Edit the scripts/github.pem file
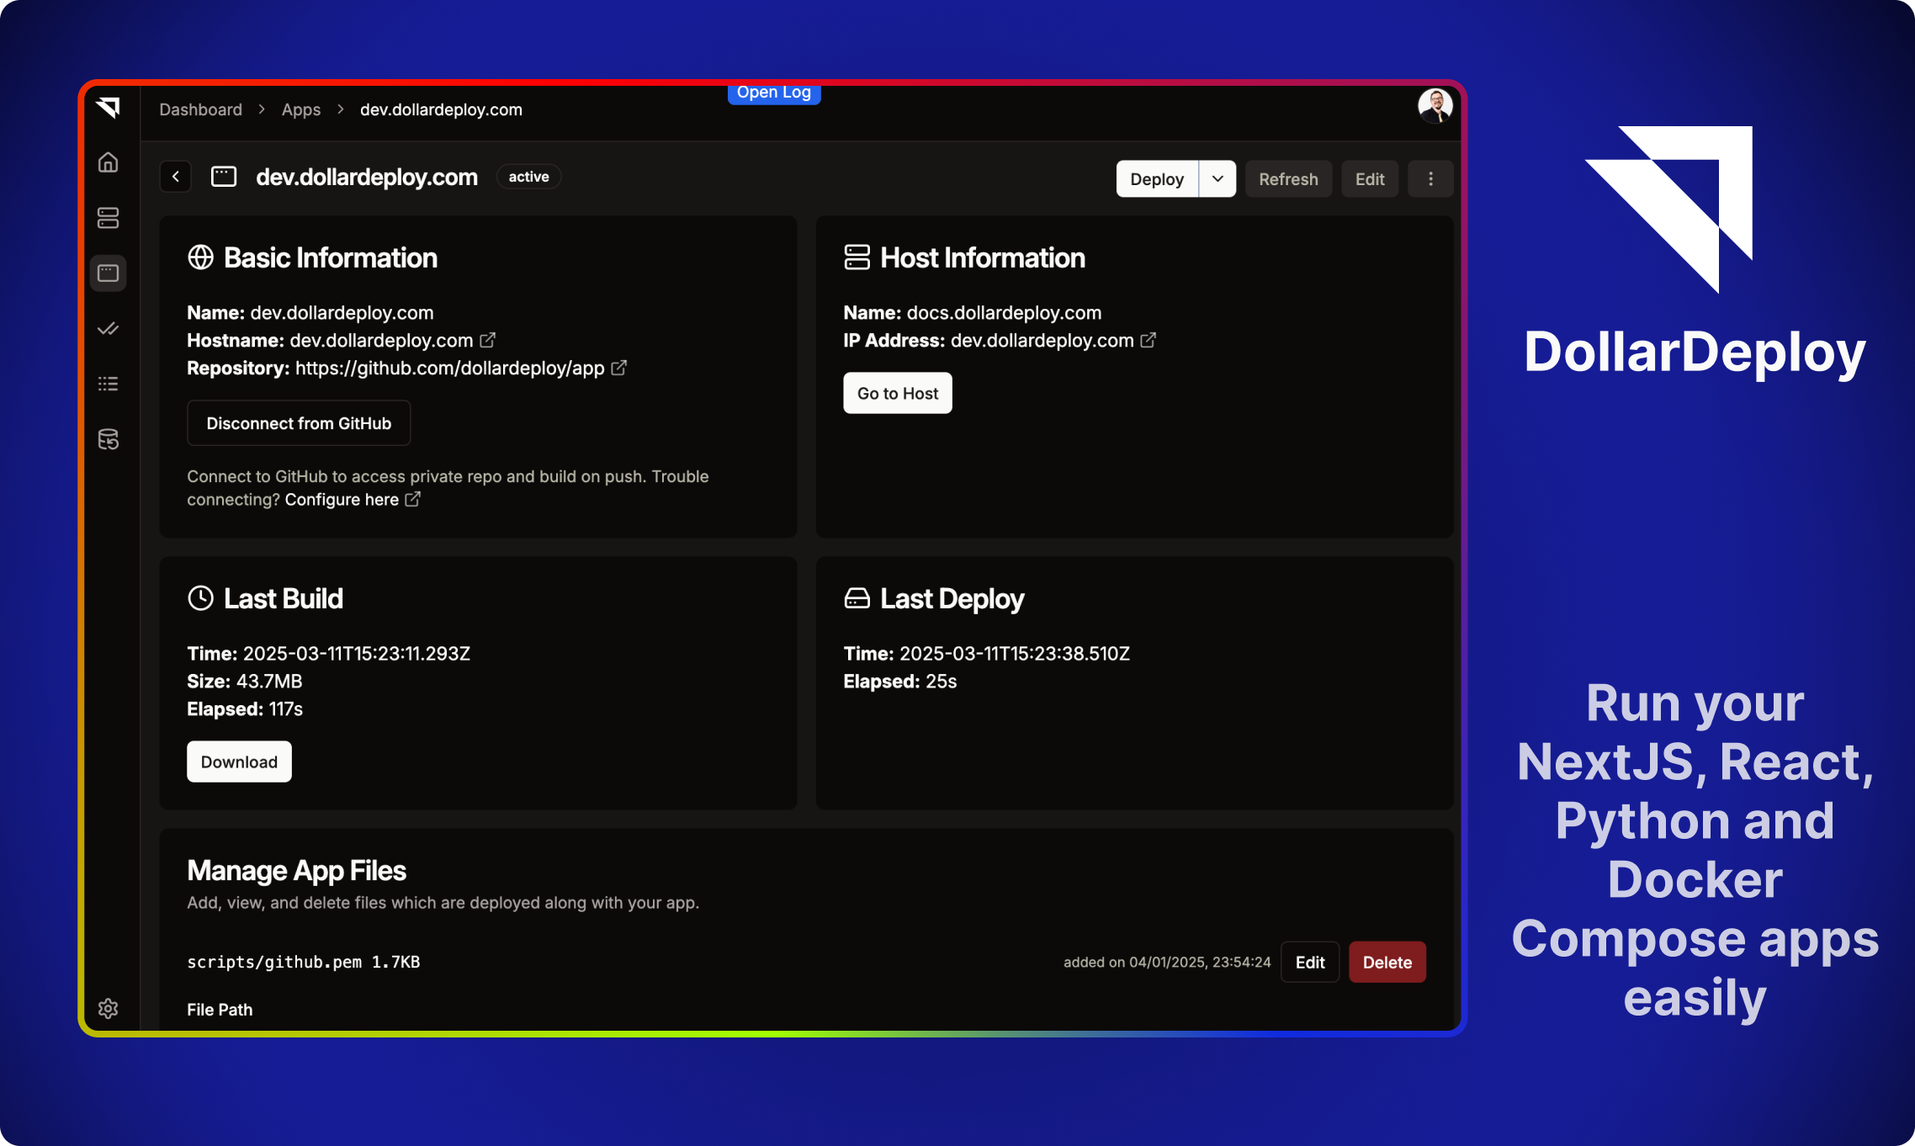 coord(1310,962)
